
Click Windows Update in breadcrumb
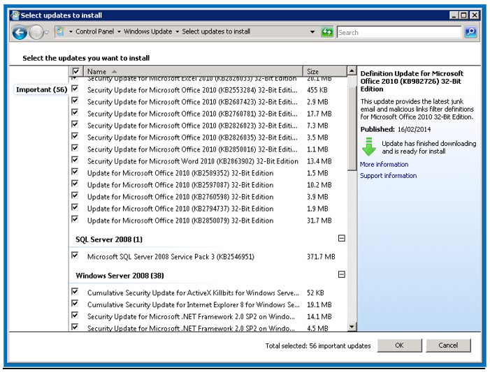[x=147, y=31]
